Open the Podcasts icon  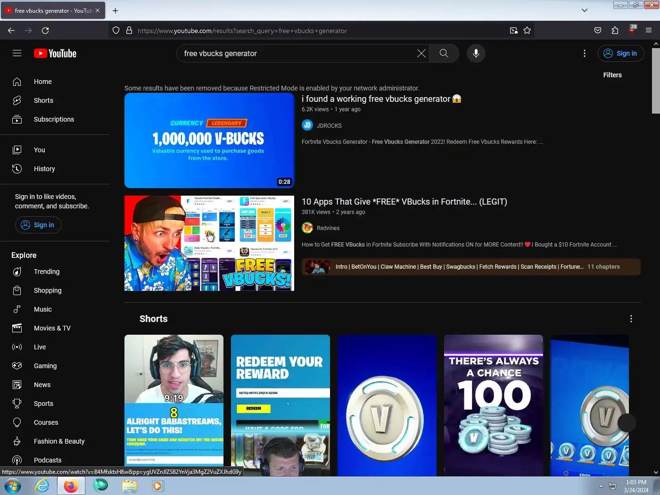[17, 460]
